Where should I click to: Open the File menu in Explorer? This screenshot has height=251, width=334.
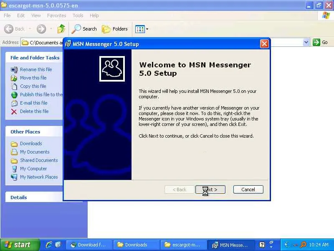click(7, 15)
